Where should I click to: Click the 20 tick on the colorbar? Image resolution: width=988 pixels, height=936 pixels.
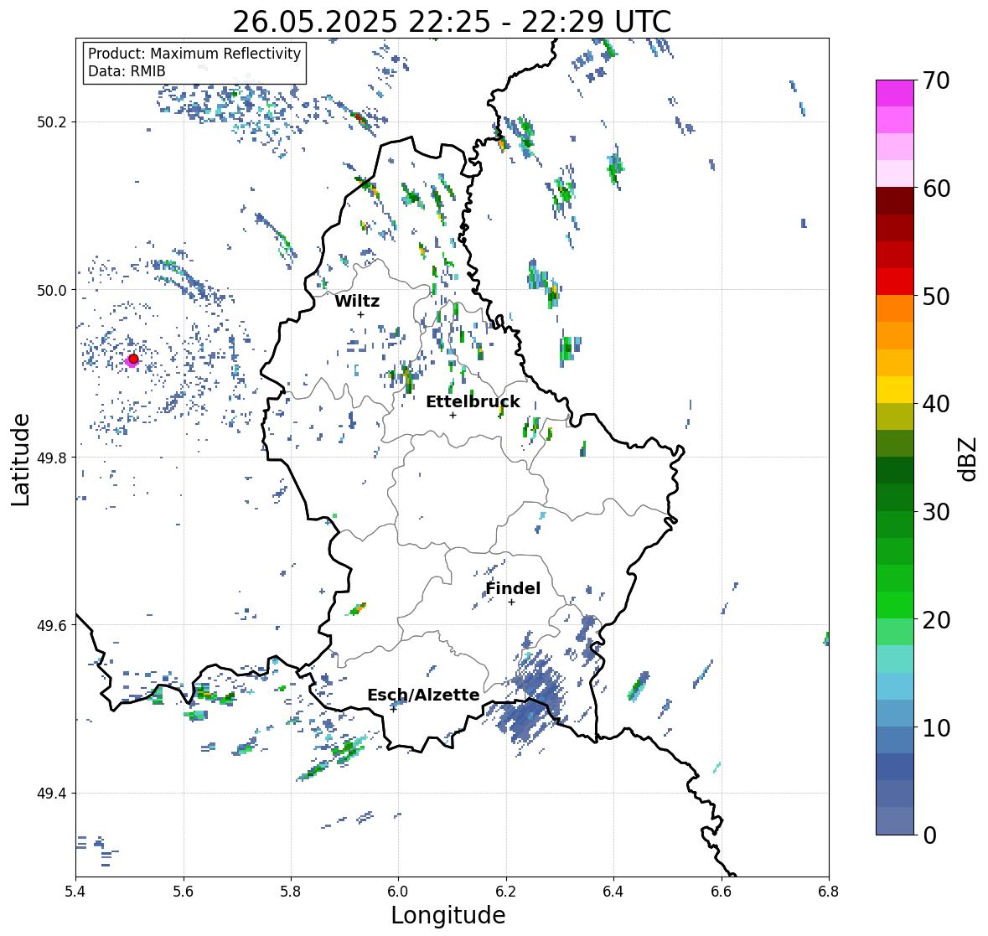pyautogui.click(x=936, y=620)
